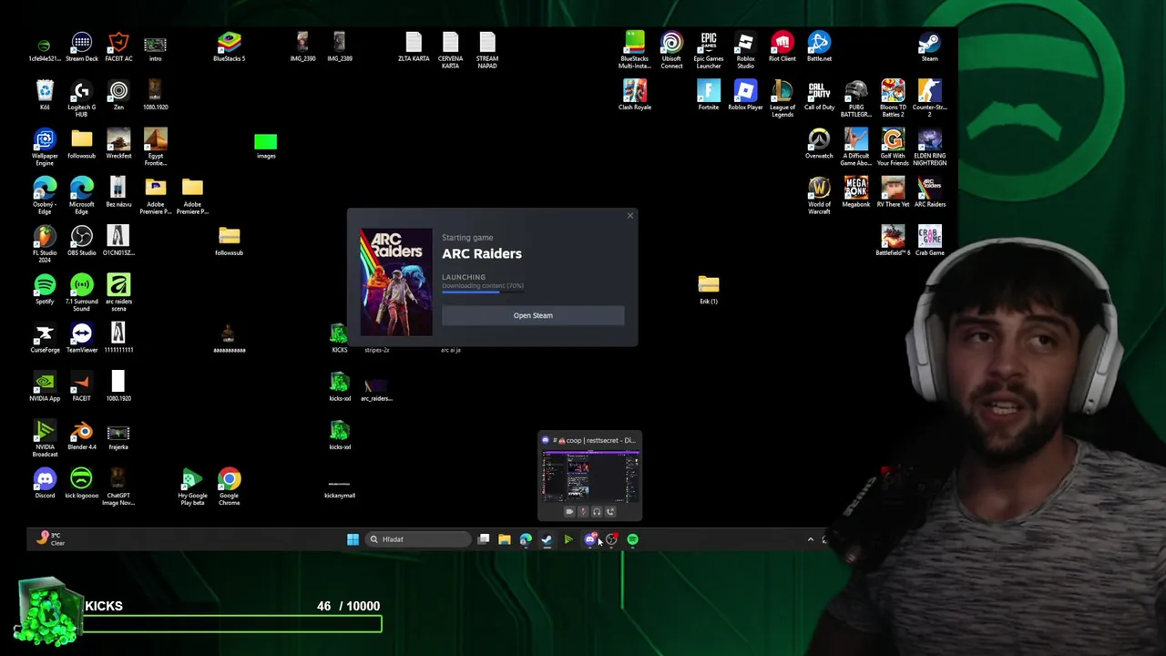Select Stream Deck desktop shortcut

[82, 47]
